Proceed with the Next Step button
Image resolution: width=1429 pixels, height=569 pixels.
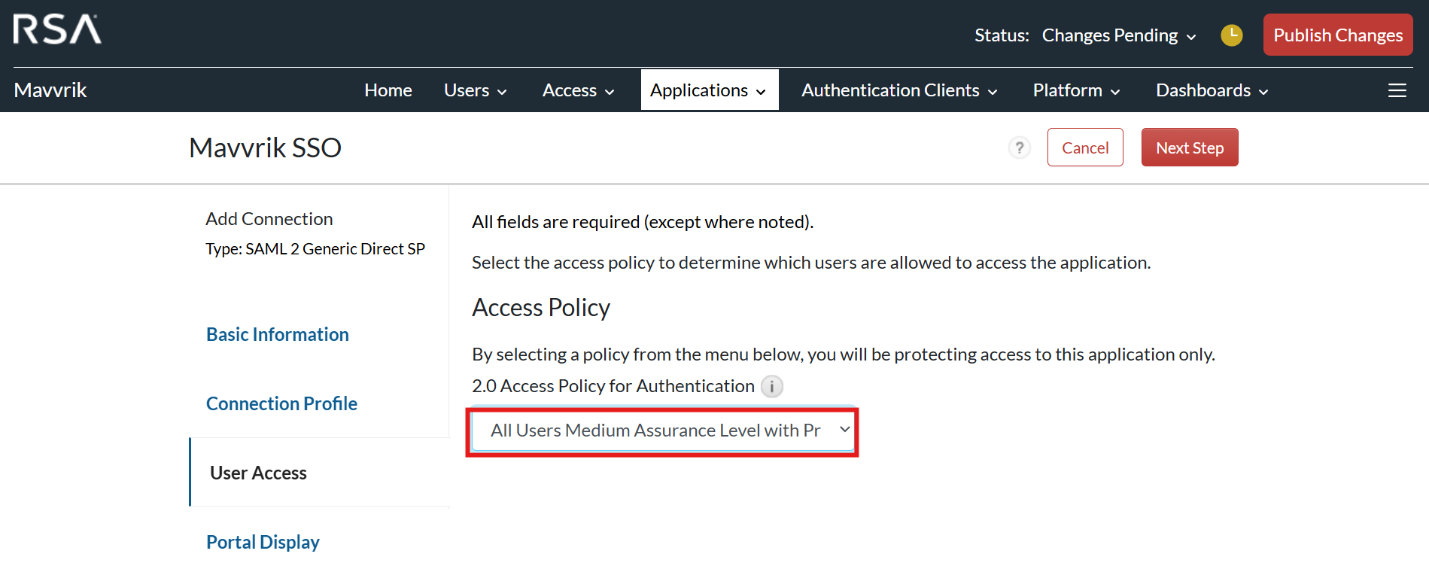pos(1189,148)
